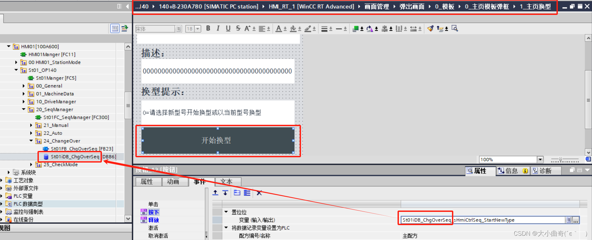Toggle strikethrough text formatting

click(238, 28)
